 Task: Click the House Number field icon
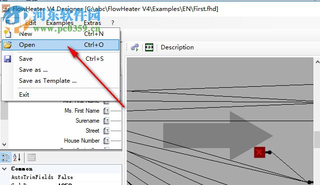click(x=106, y=141)
